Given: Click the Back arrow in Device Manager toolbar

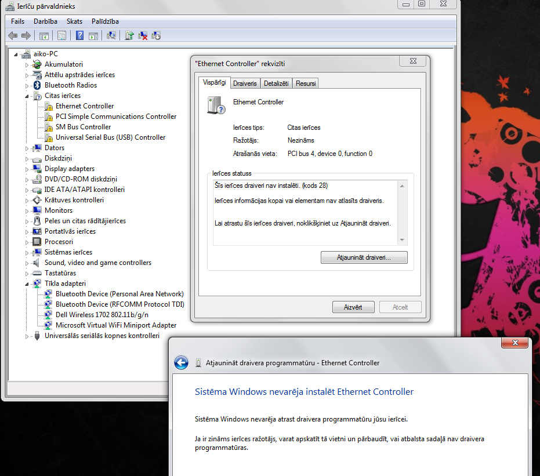Looking at the screenshot, I should (x=13, y=35).
